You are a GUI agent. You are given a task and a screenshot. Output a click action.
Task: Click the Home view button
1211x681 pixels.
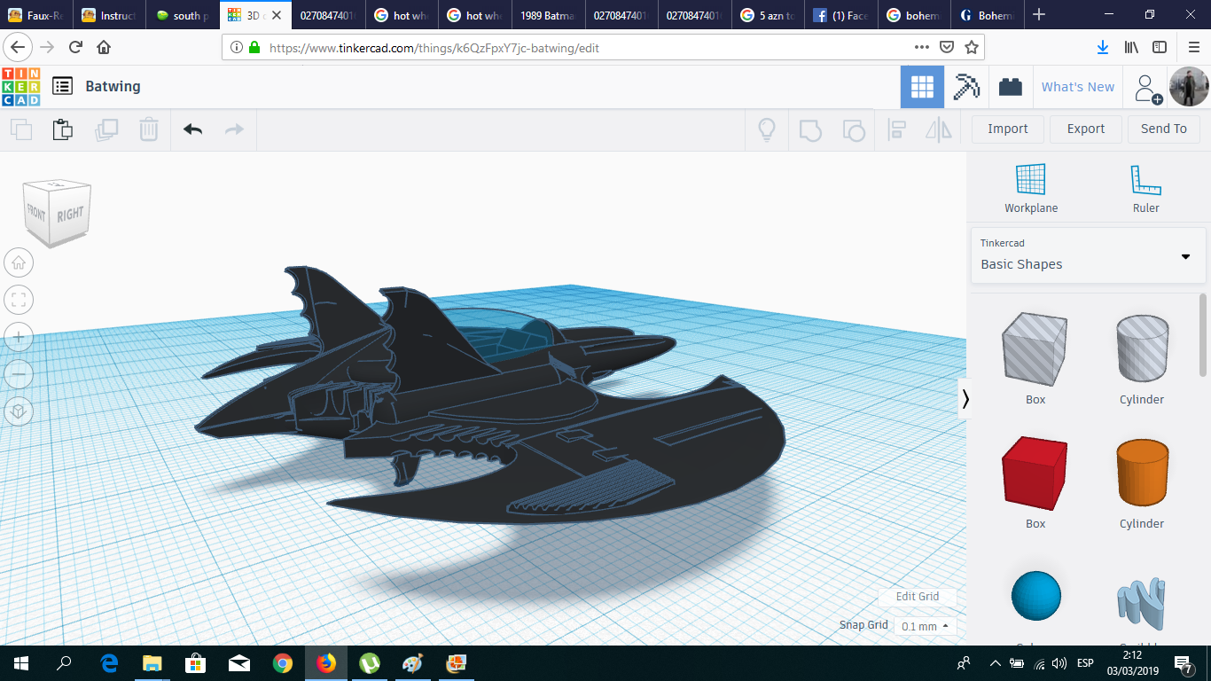click(20, 262)
